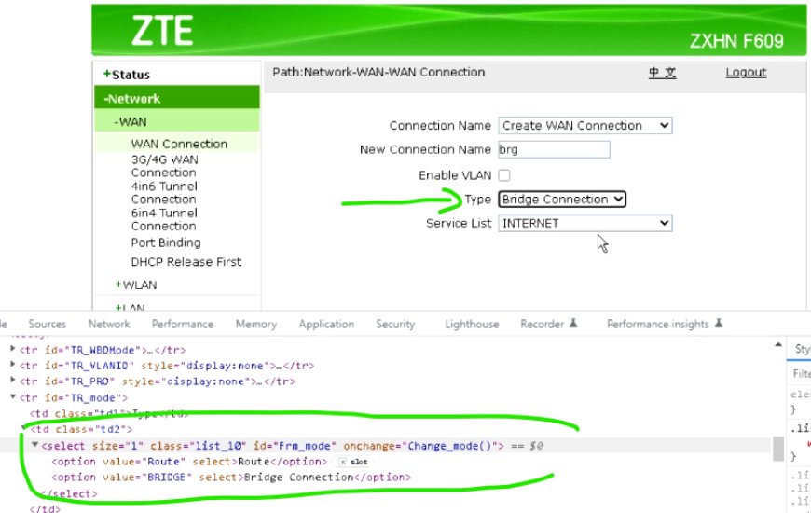Switch to DevTools Network tab
Viewport: 811px width, 513px height.
point(109,324)
